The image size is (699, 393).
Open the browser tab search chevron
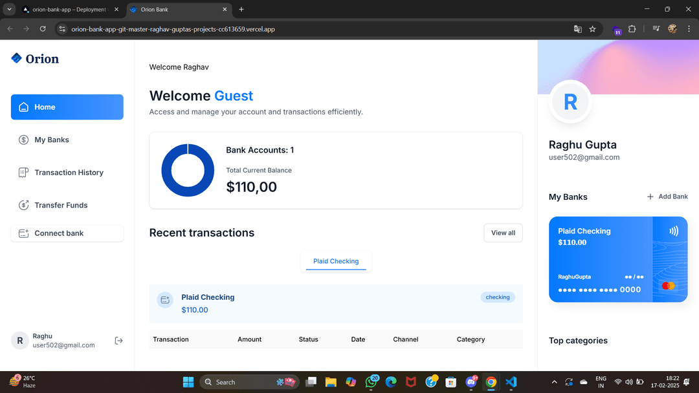coord(9,9)
